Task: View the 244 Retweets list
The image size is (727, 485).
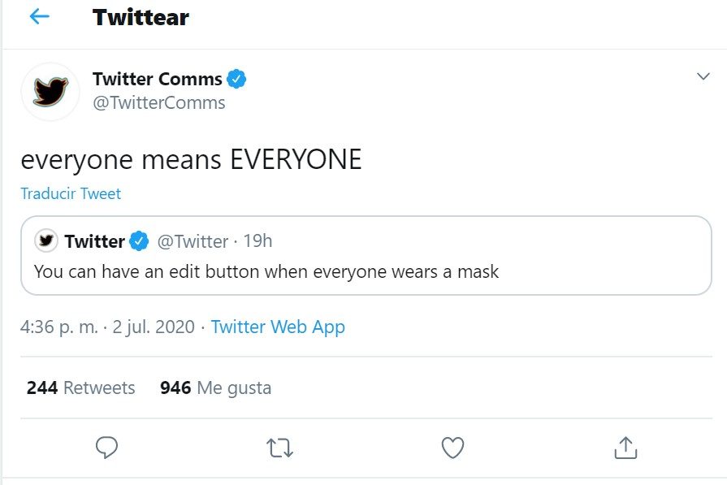Action: point(80,388)
